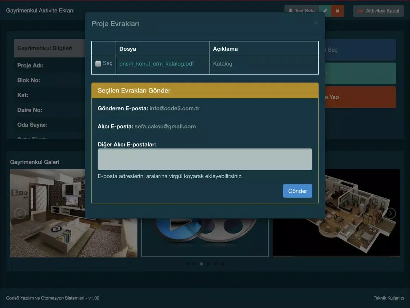Click the Aktiviteyi Kapat exit icon
410x308 pixels.
[360, 11]
